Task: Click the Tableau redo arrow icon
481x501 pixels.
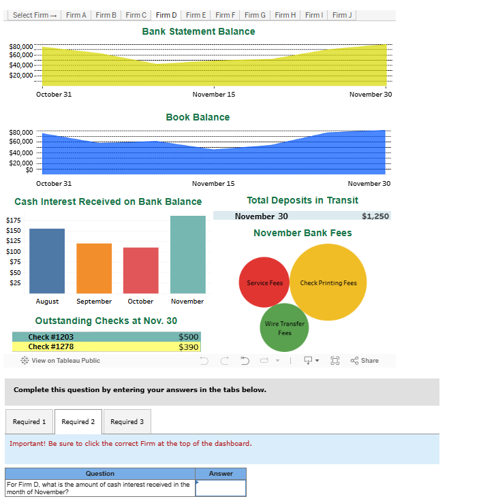Action: [224, 361]
